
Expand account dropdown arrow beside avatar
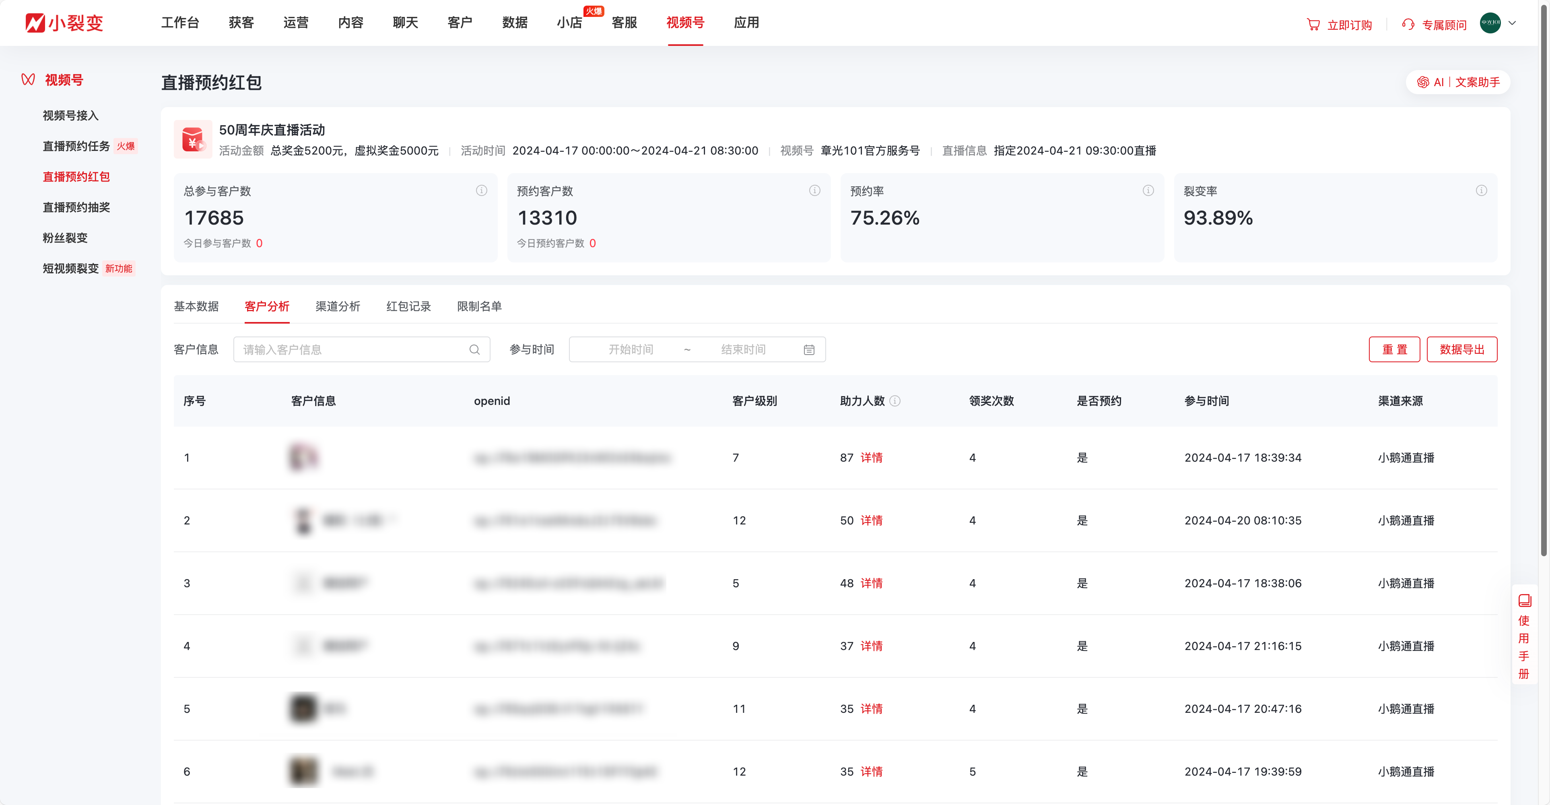[1513, 23]
